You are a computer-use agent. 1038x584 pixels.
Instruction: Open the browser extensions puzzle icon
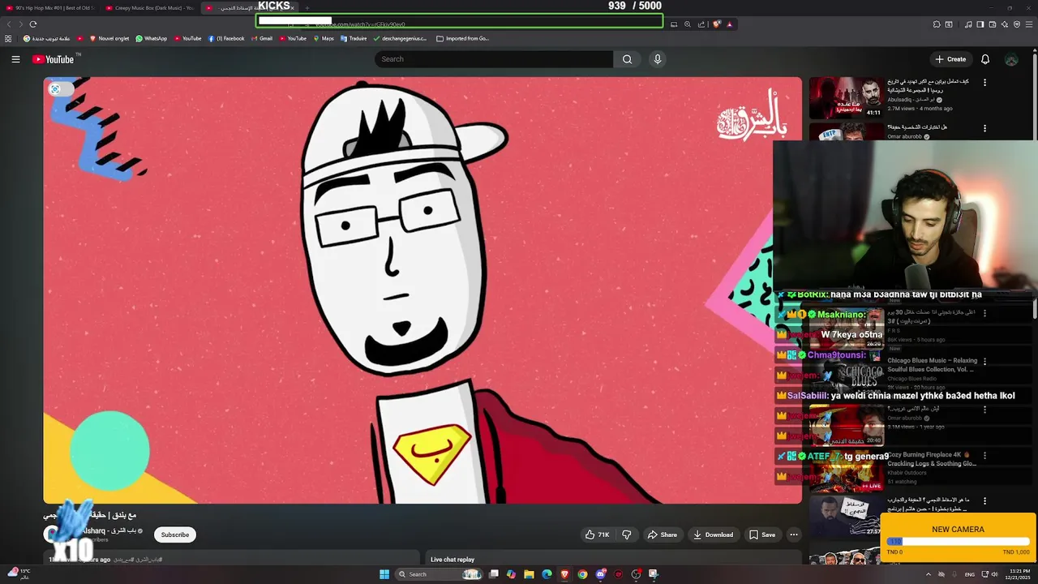tap(937, 24)
